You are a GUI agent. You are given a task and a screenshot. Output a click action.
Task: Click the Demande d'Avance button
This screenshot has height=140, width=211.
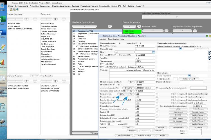pos(198,112)
